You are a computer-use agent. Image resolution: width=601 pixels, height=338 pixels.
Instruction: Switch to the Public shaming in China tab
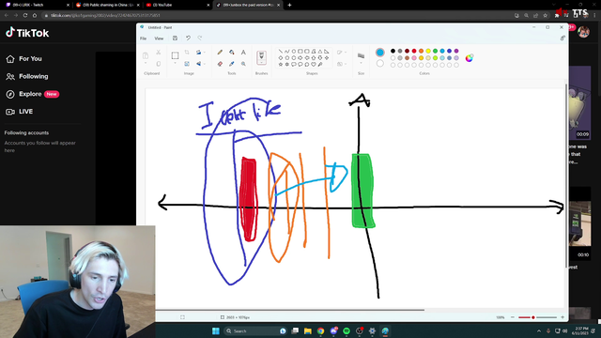[x=108, y=5]
